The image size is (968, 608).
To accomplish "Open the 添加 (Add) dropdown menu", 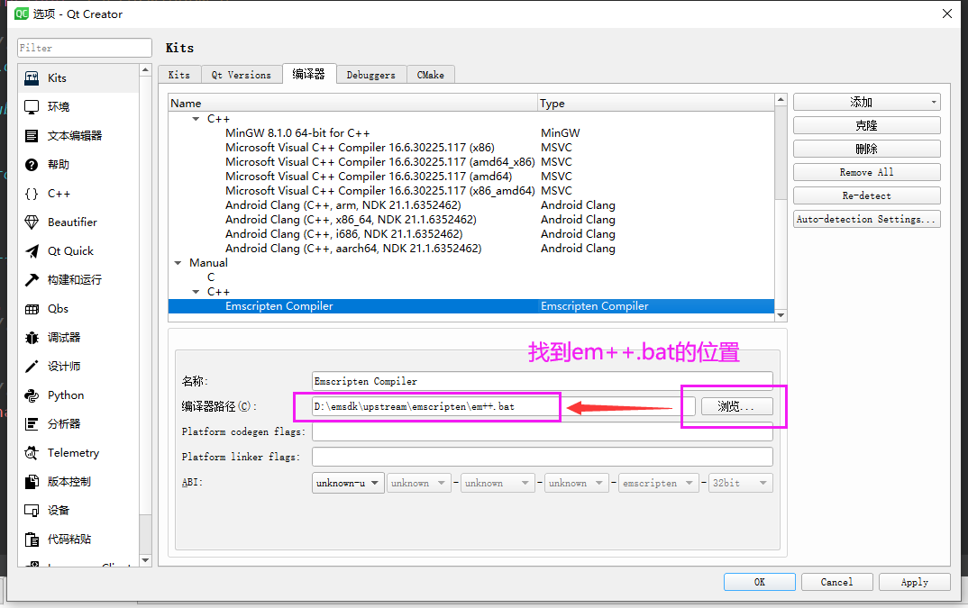I will (x=865, y=101).
